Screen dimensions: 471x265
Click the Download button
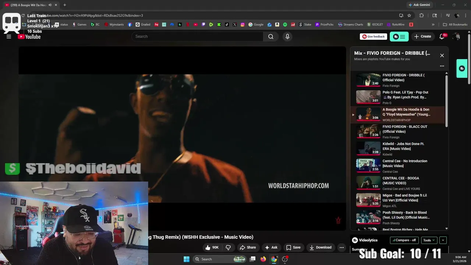(x=321, y=247)
